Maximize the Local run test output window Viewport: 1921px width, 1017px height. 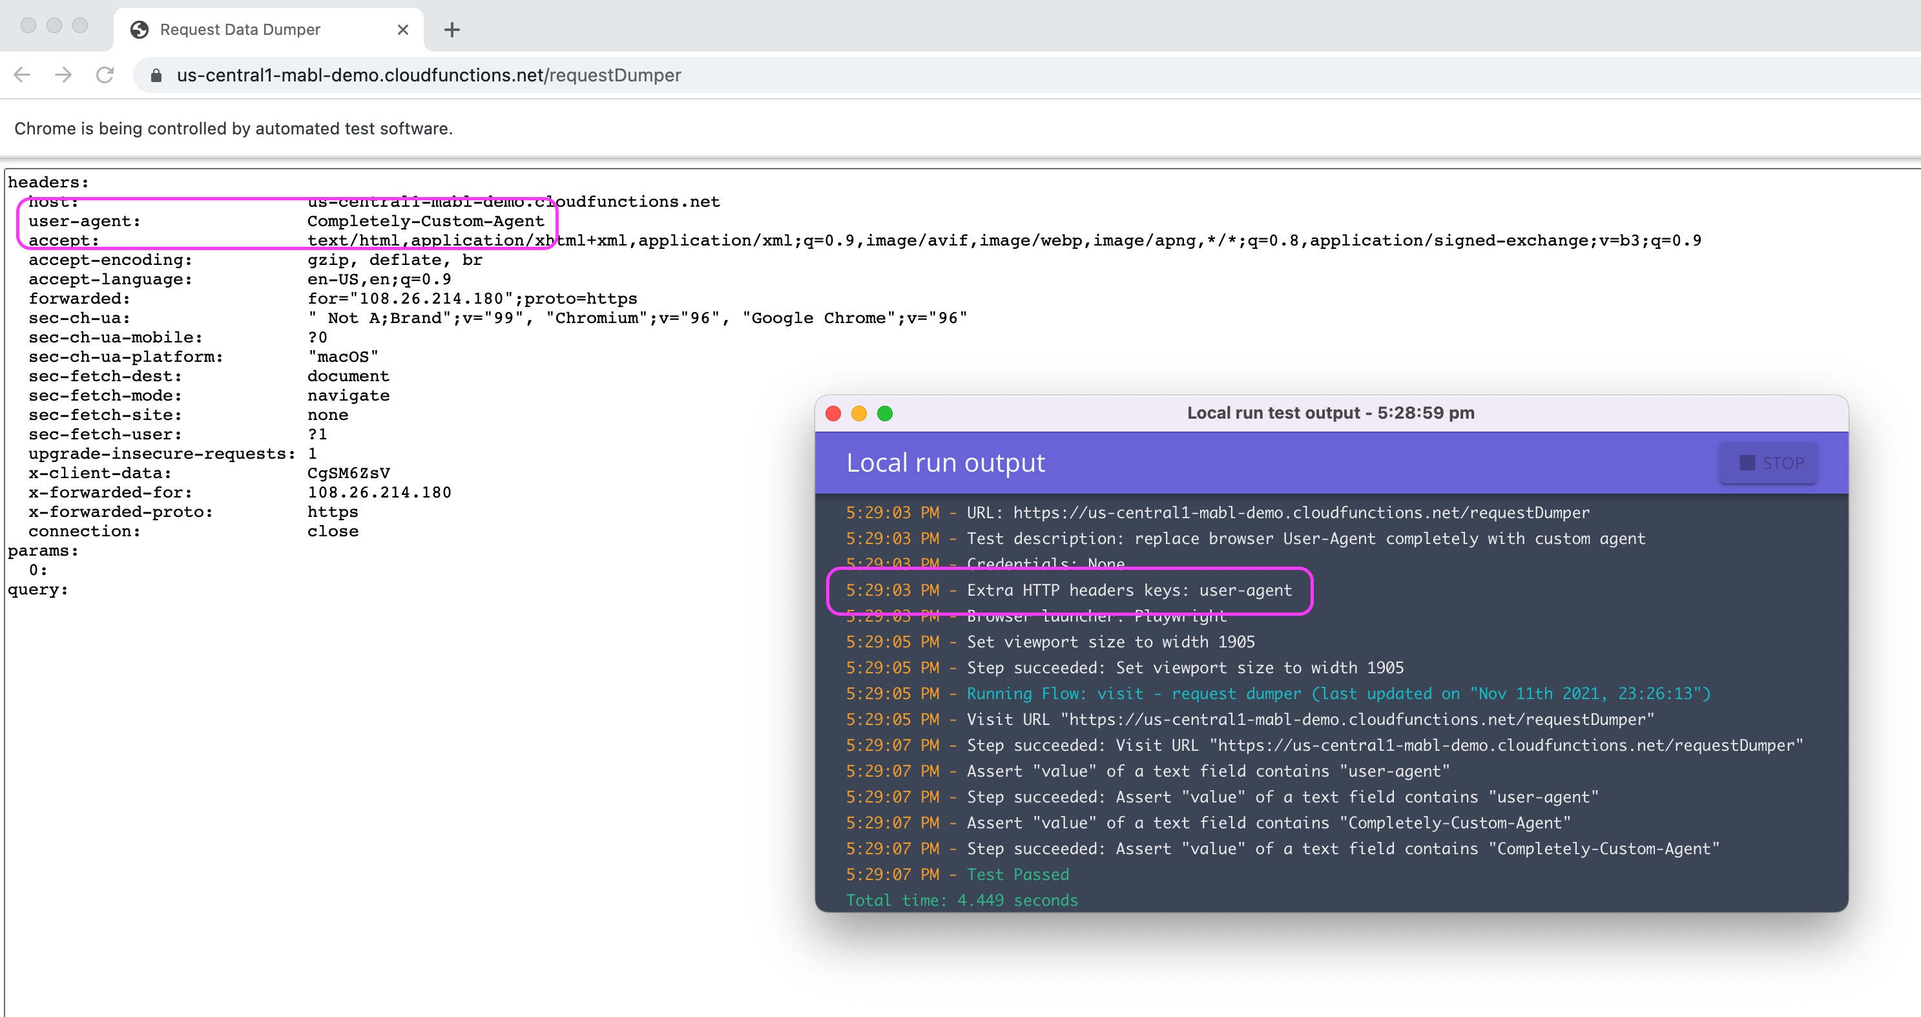pyautogui.click(x=884, y=414)
